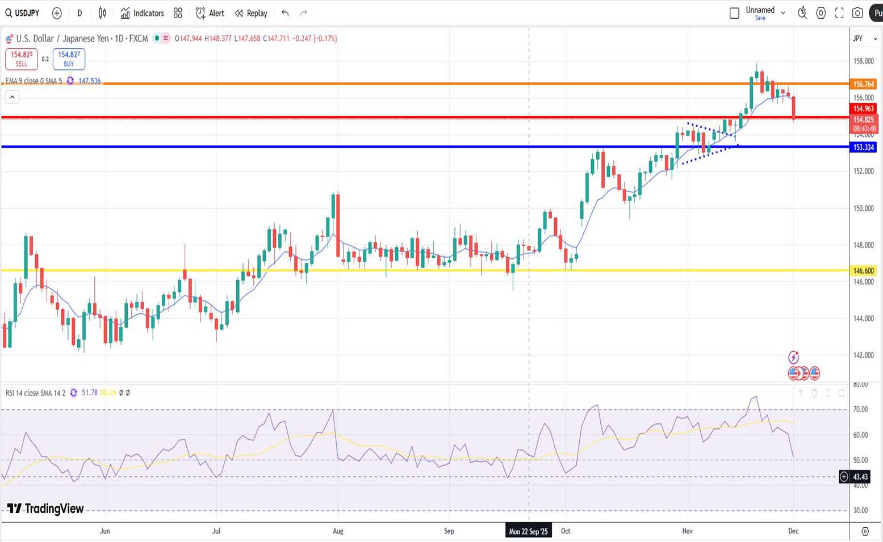This screenshot has width=883, height=542.
Task: Toggle the green market status indicator
Action: (x=156, y=39)
